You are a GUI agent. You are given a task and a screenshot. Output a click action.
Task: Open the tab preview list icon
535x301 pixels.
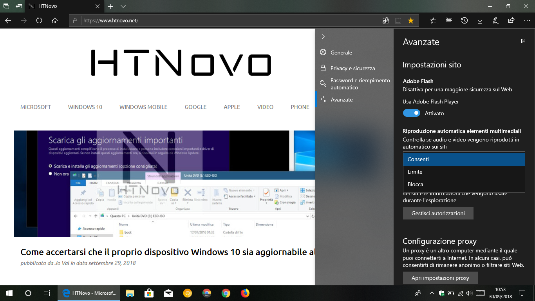6,6
